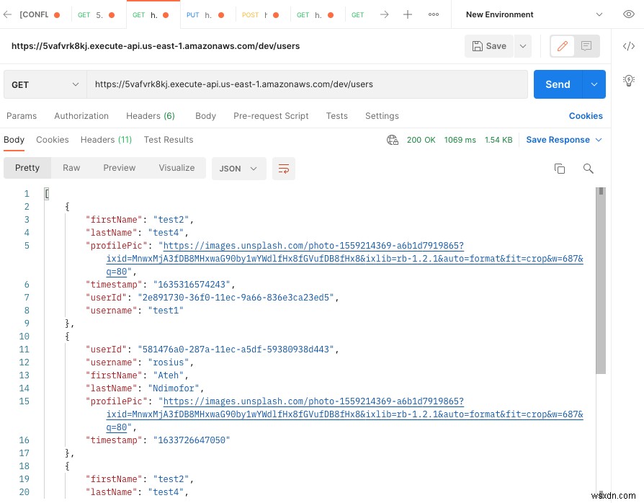Open the code snippet generator panel
Screen dimensions: 644x503
pos(629,46)
